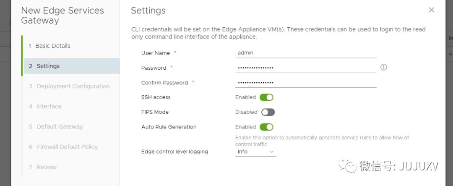This screenshot has width=453, height=186.
Task: Go to Basic Details step
Action: coord(52,46)
